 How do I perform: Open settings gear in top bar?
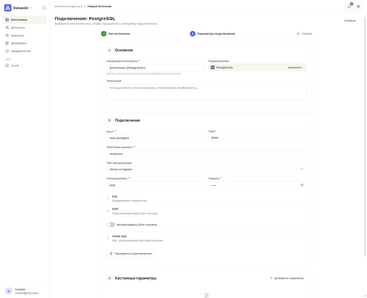point(358,6)
